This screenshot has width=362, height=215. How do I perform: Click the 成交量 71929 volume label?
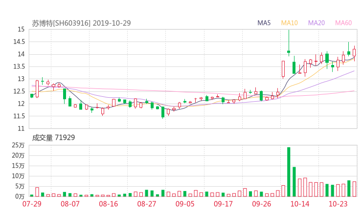(x=53, y=138)
